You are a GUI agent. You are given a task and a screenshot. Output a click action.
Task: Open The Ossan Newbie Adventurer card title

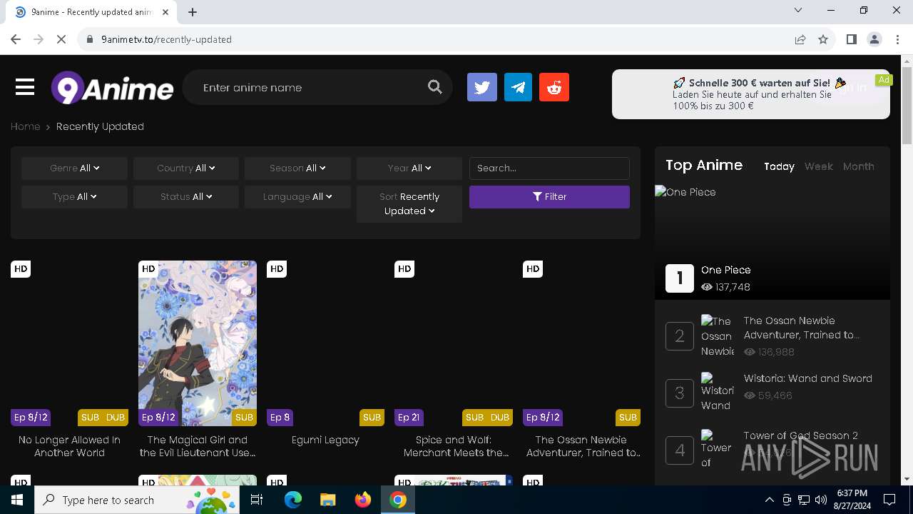[582, 446]
